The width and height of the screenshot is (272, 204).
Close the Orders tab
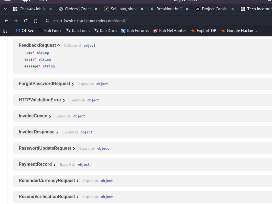coord(96,9)
